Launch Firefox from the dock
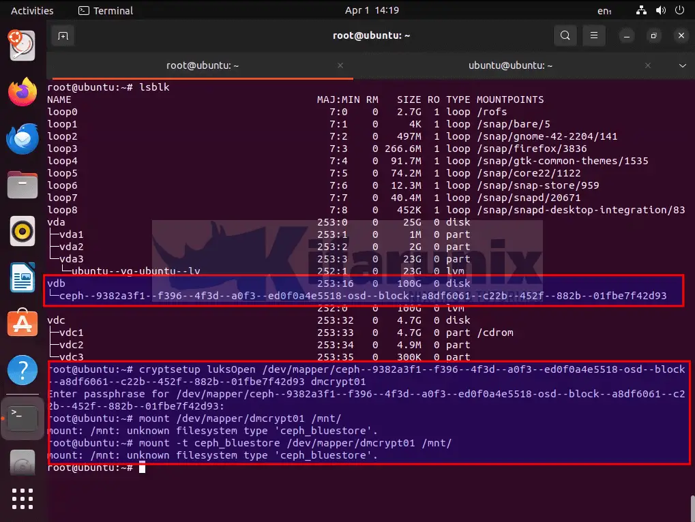The height and width of the screenshot is (522, 695). click(23, 92)
